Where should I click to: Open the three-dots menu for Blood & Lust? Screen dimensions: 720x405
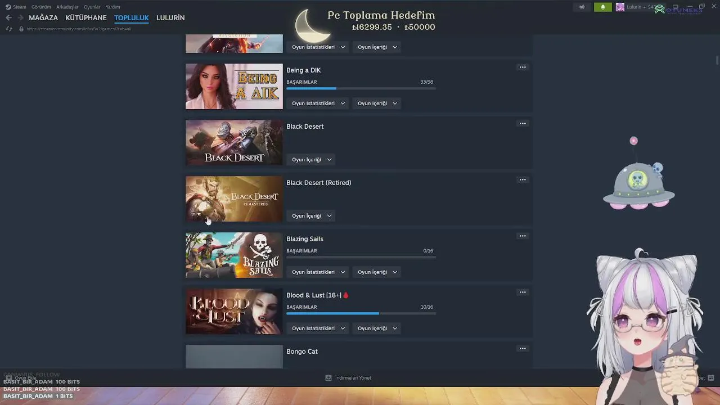click(x=523, y=292)
